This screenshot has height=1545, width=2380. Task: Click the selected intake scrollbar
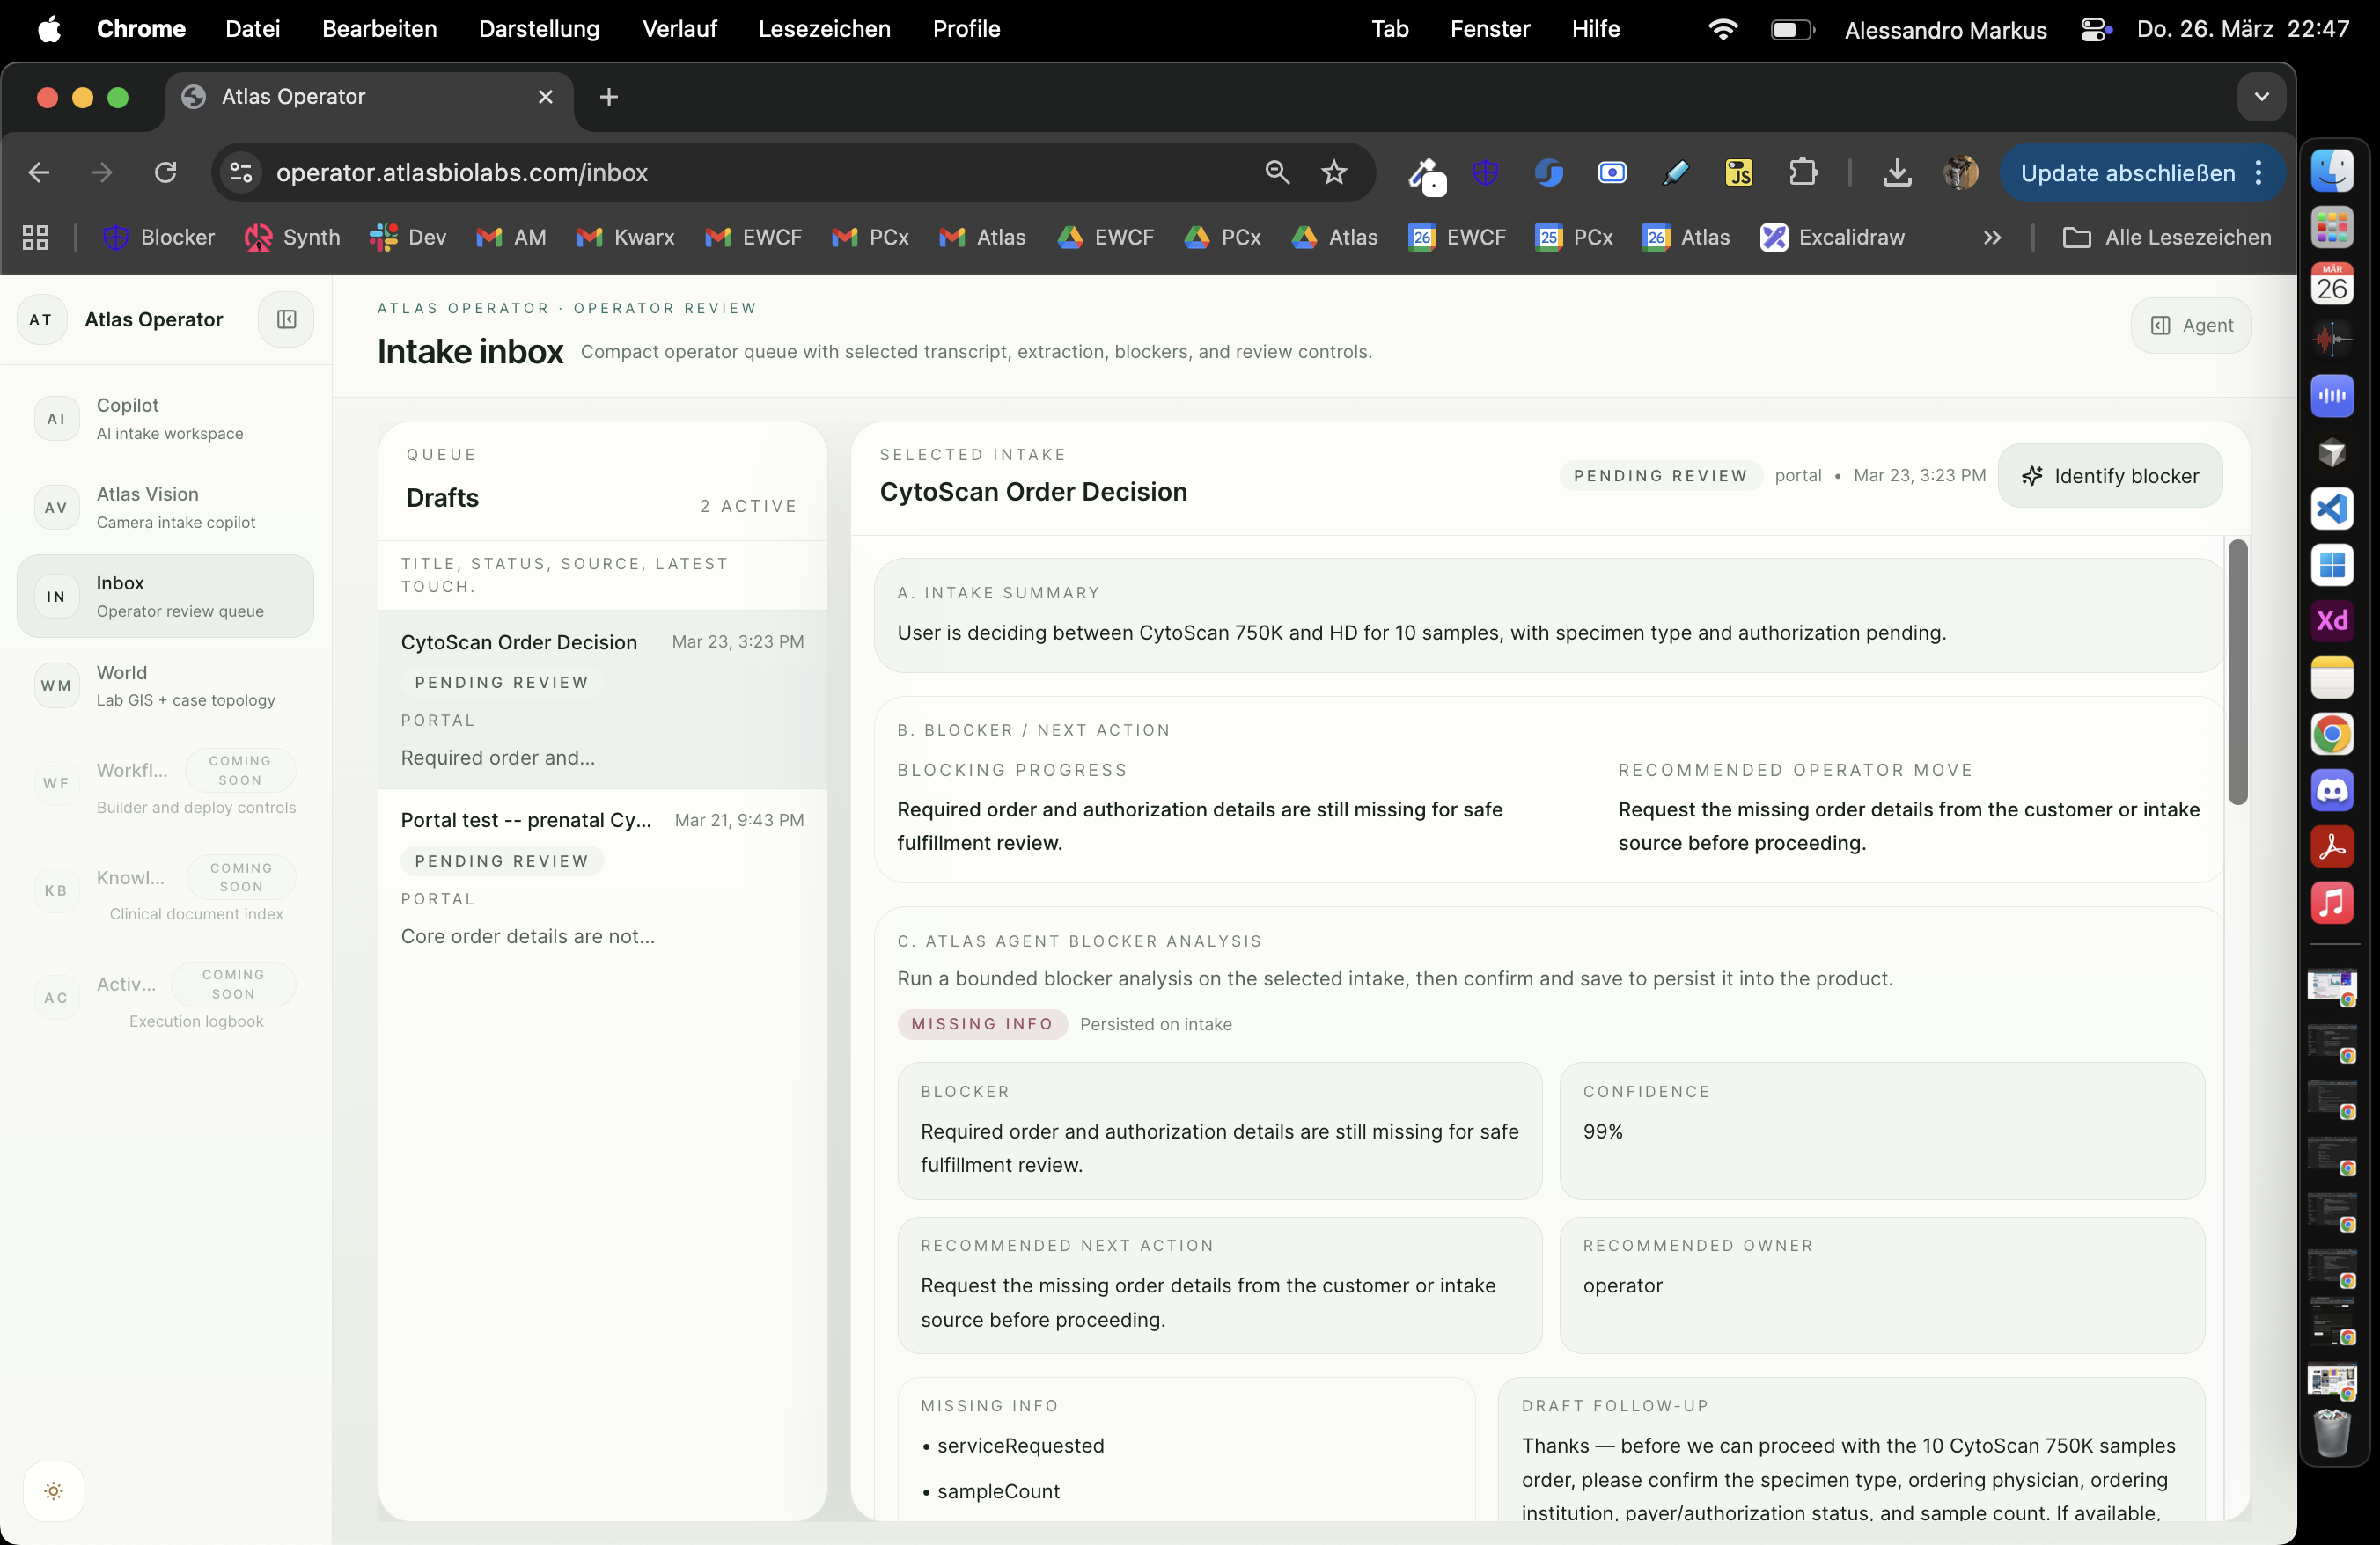(x=2238, y=671)
